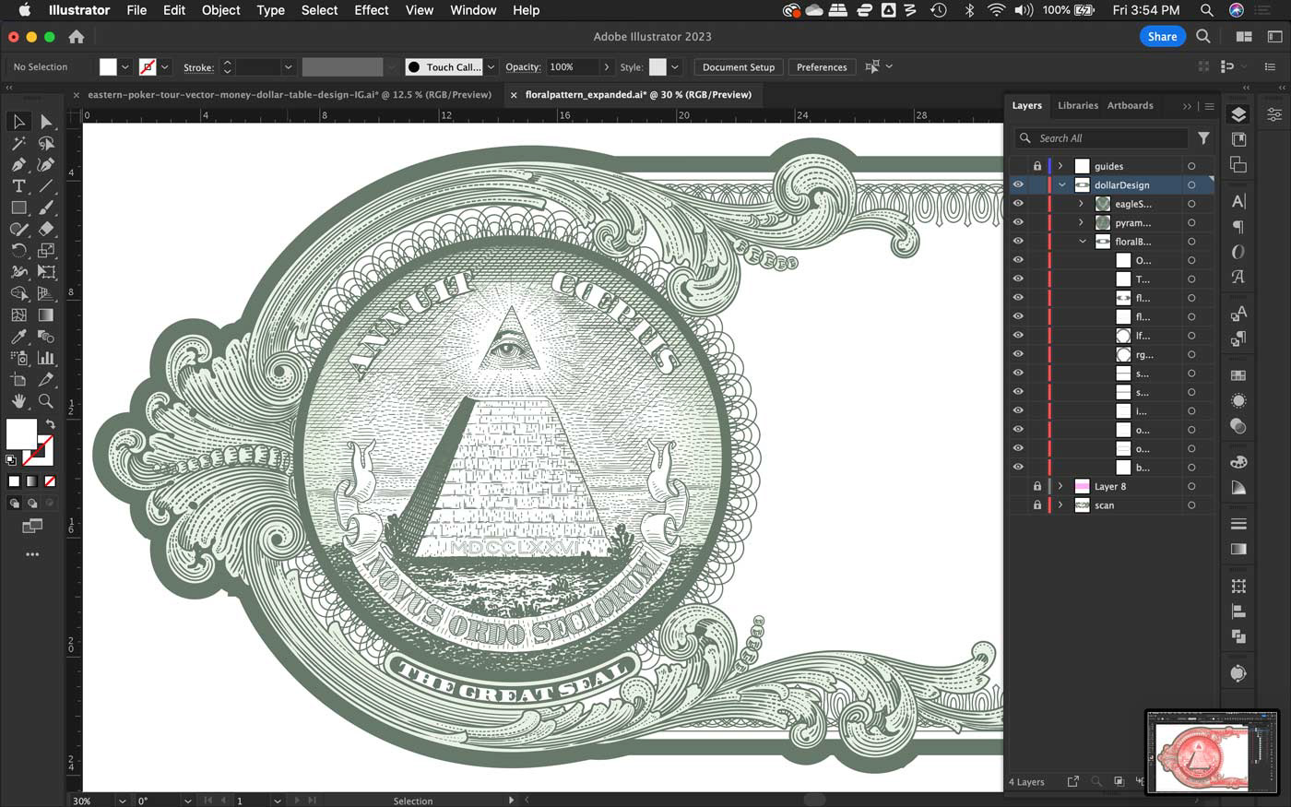Switch to eastern-poker-tour document tab
This screenshot has width=1291, height=807.
(290, 94)
